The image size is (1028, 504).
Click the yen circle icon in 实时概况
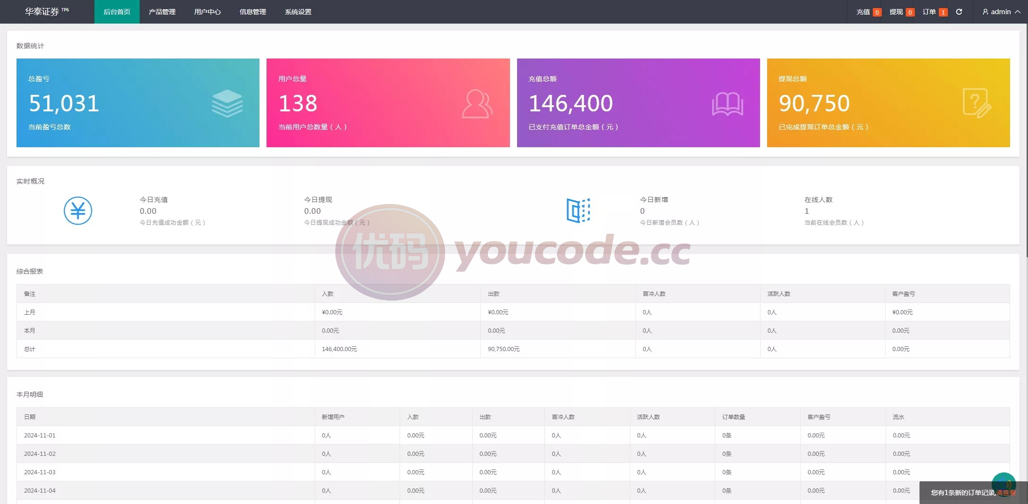[78, 210]
